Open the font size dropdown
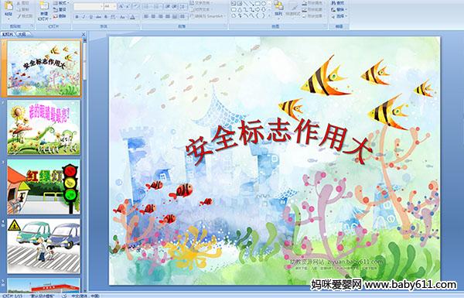The height and width of the screenshot is (298, 464). click(x=114, y=6)
